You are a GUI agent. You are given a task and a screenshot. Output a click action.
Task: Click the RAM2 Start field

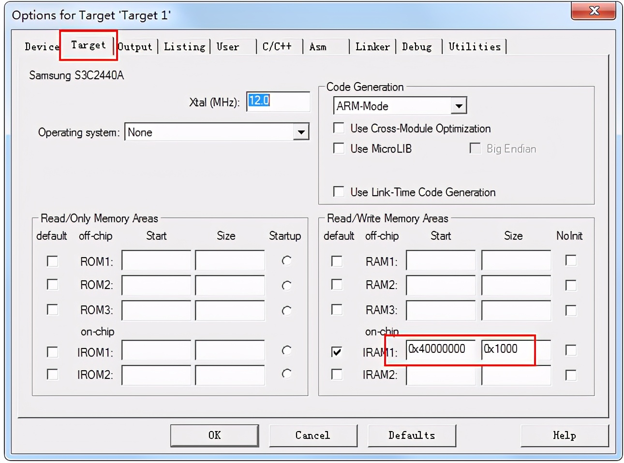tap(441, 285)
